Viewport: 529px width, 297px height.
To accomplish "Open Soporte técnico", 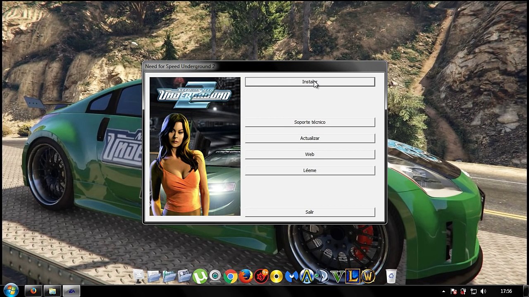I will 310,122.
